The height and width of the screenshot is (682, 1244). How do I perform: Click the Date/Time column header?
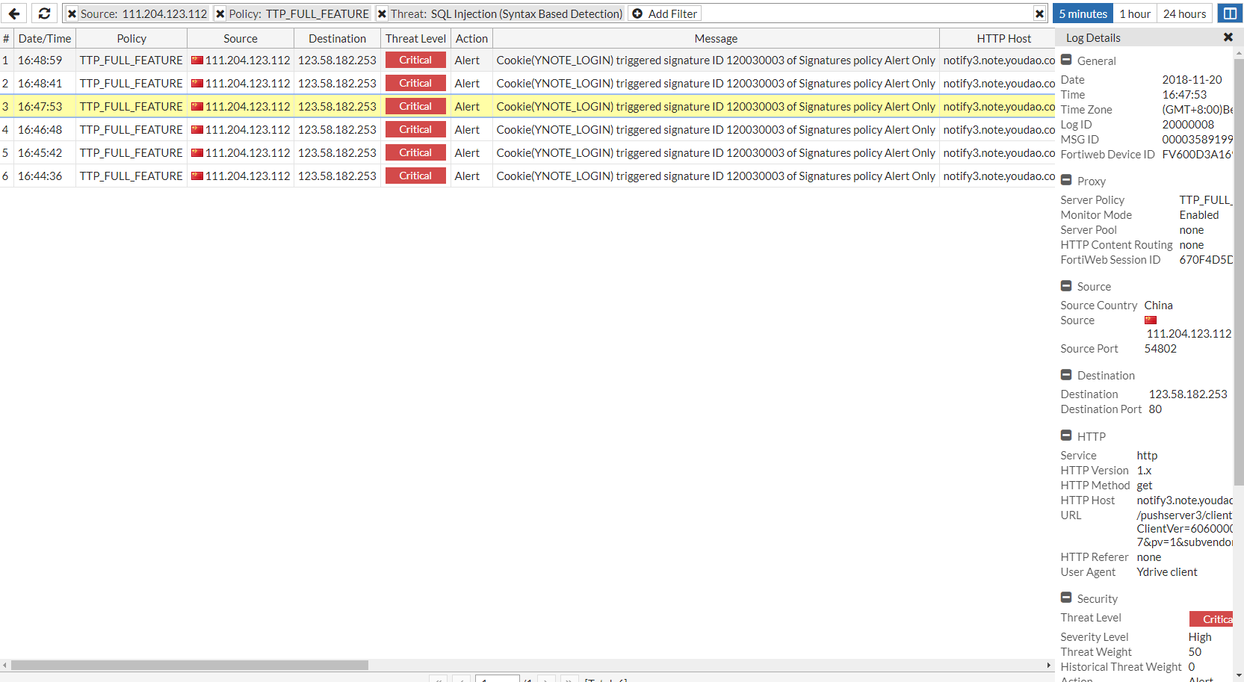(x=44, y=38)
